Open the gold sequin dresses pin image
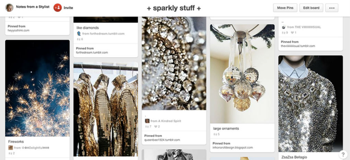Screen dimensions: 350x160 tap(106, 109)
